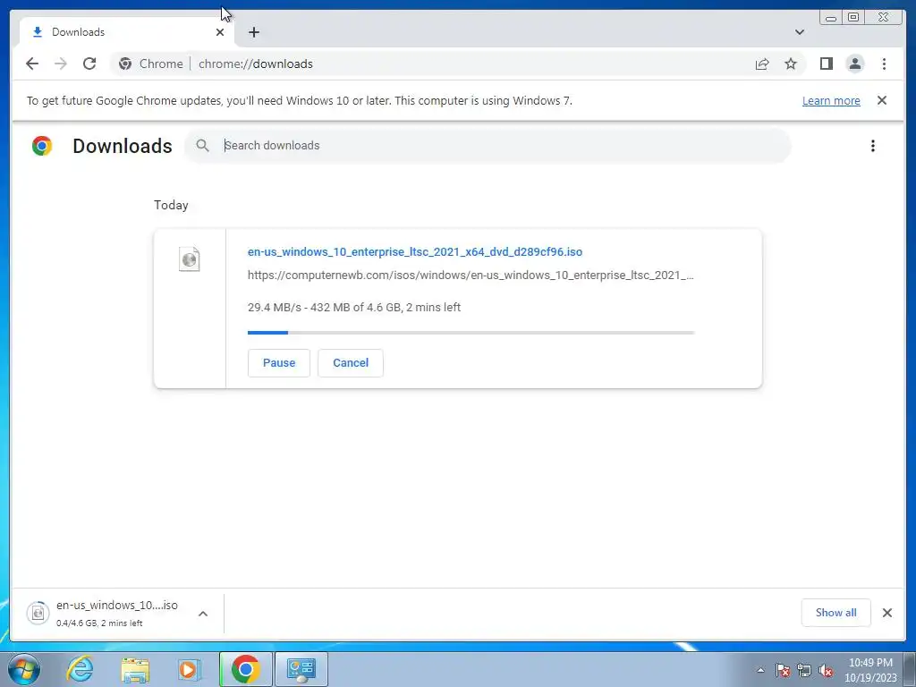Share this page via the share icon
The image size is (916, 687).
click(762, 64)
